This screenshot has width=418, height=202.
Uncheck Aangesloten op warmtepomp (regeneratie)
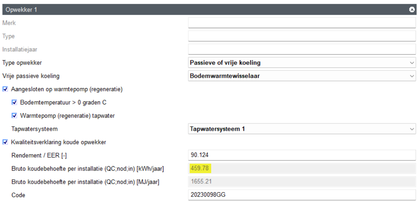5,89
